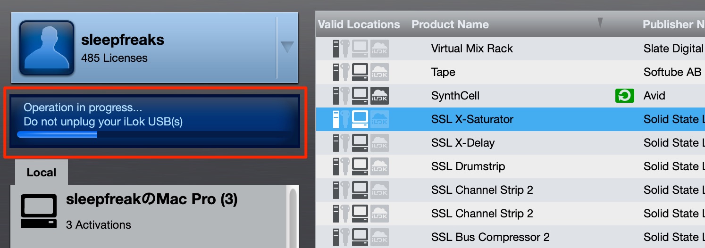This screenshot has height=248, width=705.
Task: Sort by Valid Locations column header
Action: point(359,25)
